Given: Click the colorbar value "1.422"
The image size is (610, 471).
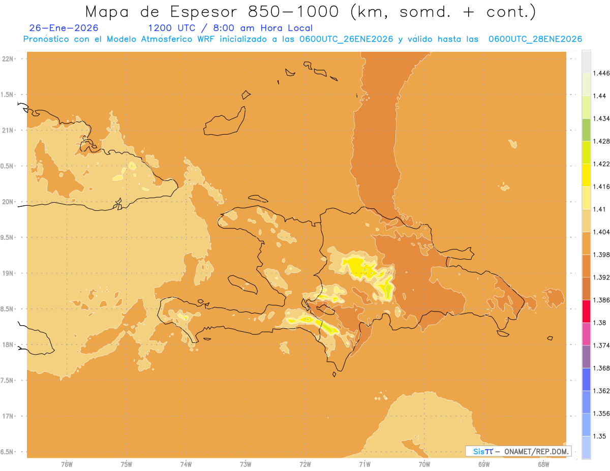Looking at the screenshot, I should pyautogui.click(x=602, y=164).
